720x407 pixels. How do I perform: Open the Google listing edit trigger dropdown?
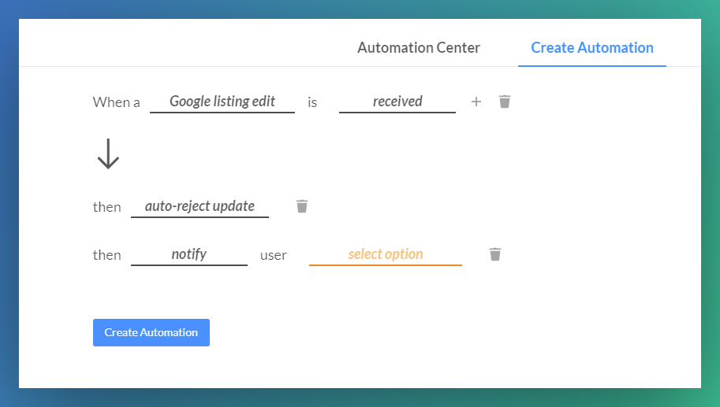click(x=222, y=102)
